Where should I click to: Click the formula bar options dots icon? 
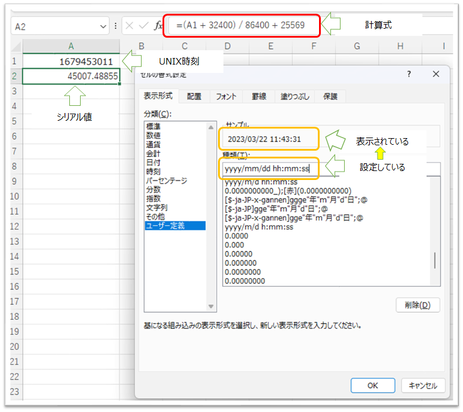pos(115,26)
